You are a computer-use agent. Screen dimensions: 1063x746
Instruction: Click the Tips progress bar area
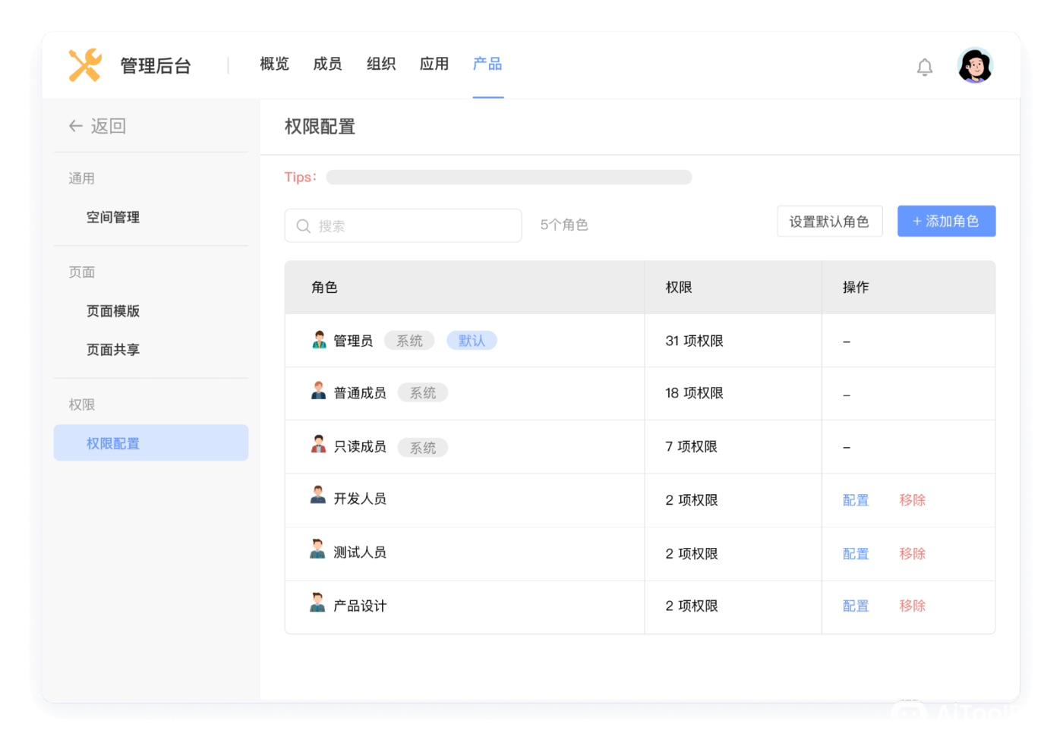click(509, 177)
